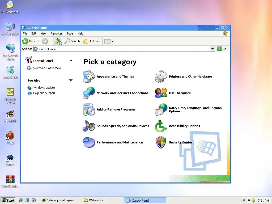Screen dimensions: 272x204
Task: Click the green Go arrow button
Action: tap(219, 49)
